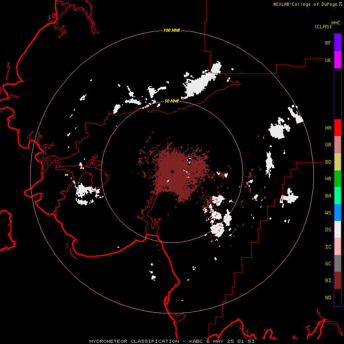Click the 'BI' legend label

point(328,281)
